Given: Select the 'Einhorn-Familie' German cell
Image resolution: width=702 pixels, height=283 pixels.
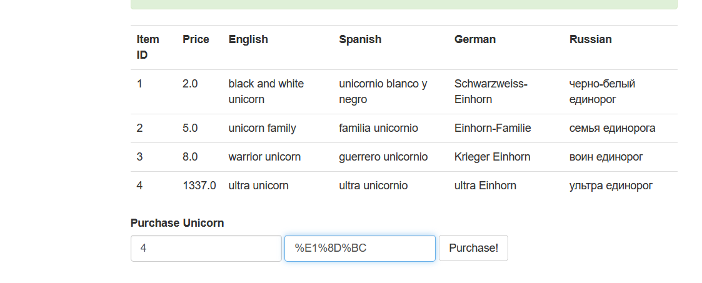Looking at the screenshot, I should pos(493,128).
